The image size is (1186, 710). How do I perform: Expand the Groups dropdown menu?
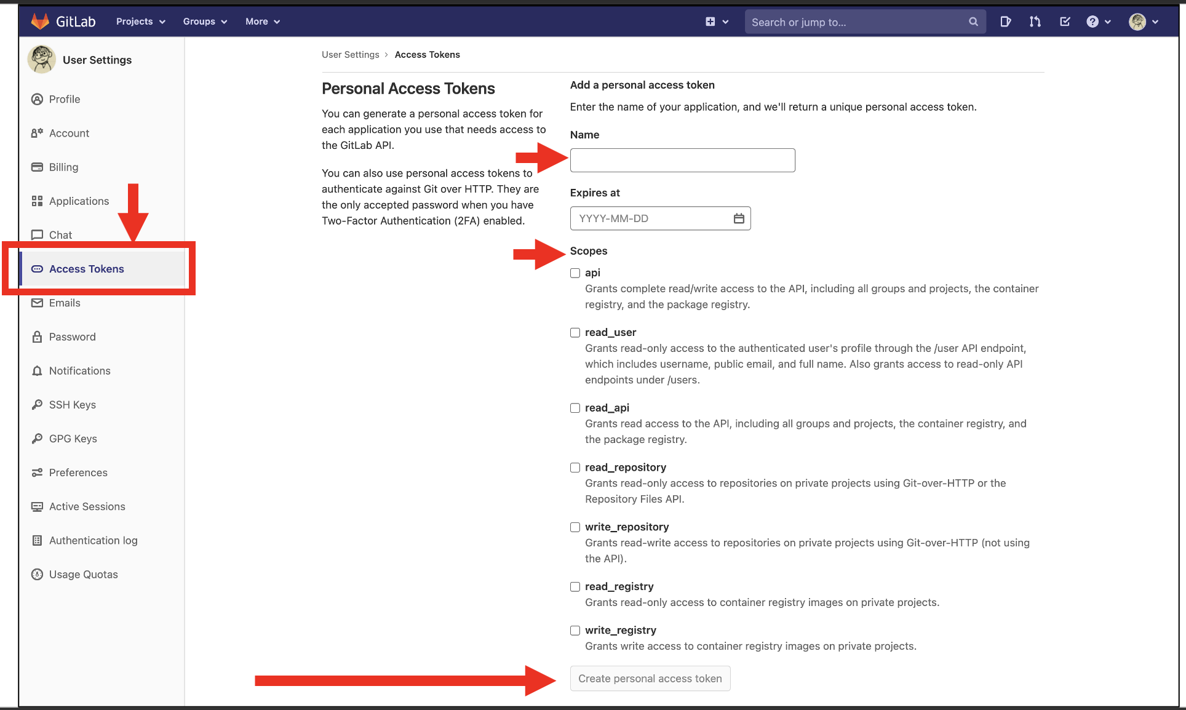click(x=205, y=22)
